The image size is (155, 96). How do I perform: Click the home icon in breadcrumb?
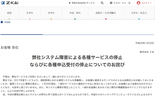[x=2, y=22]
